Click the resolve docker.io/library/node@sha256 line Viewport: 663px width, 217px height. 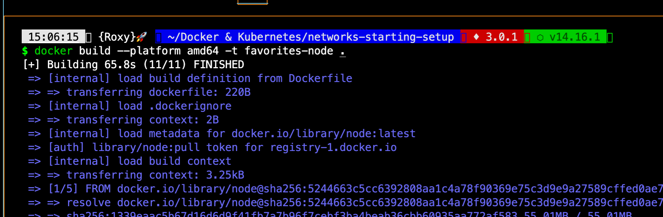point(345,202)
